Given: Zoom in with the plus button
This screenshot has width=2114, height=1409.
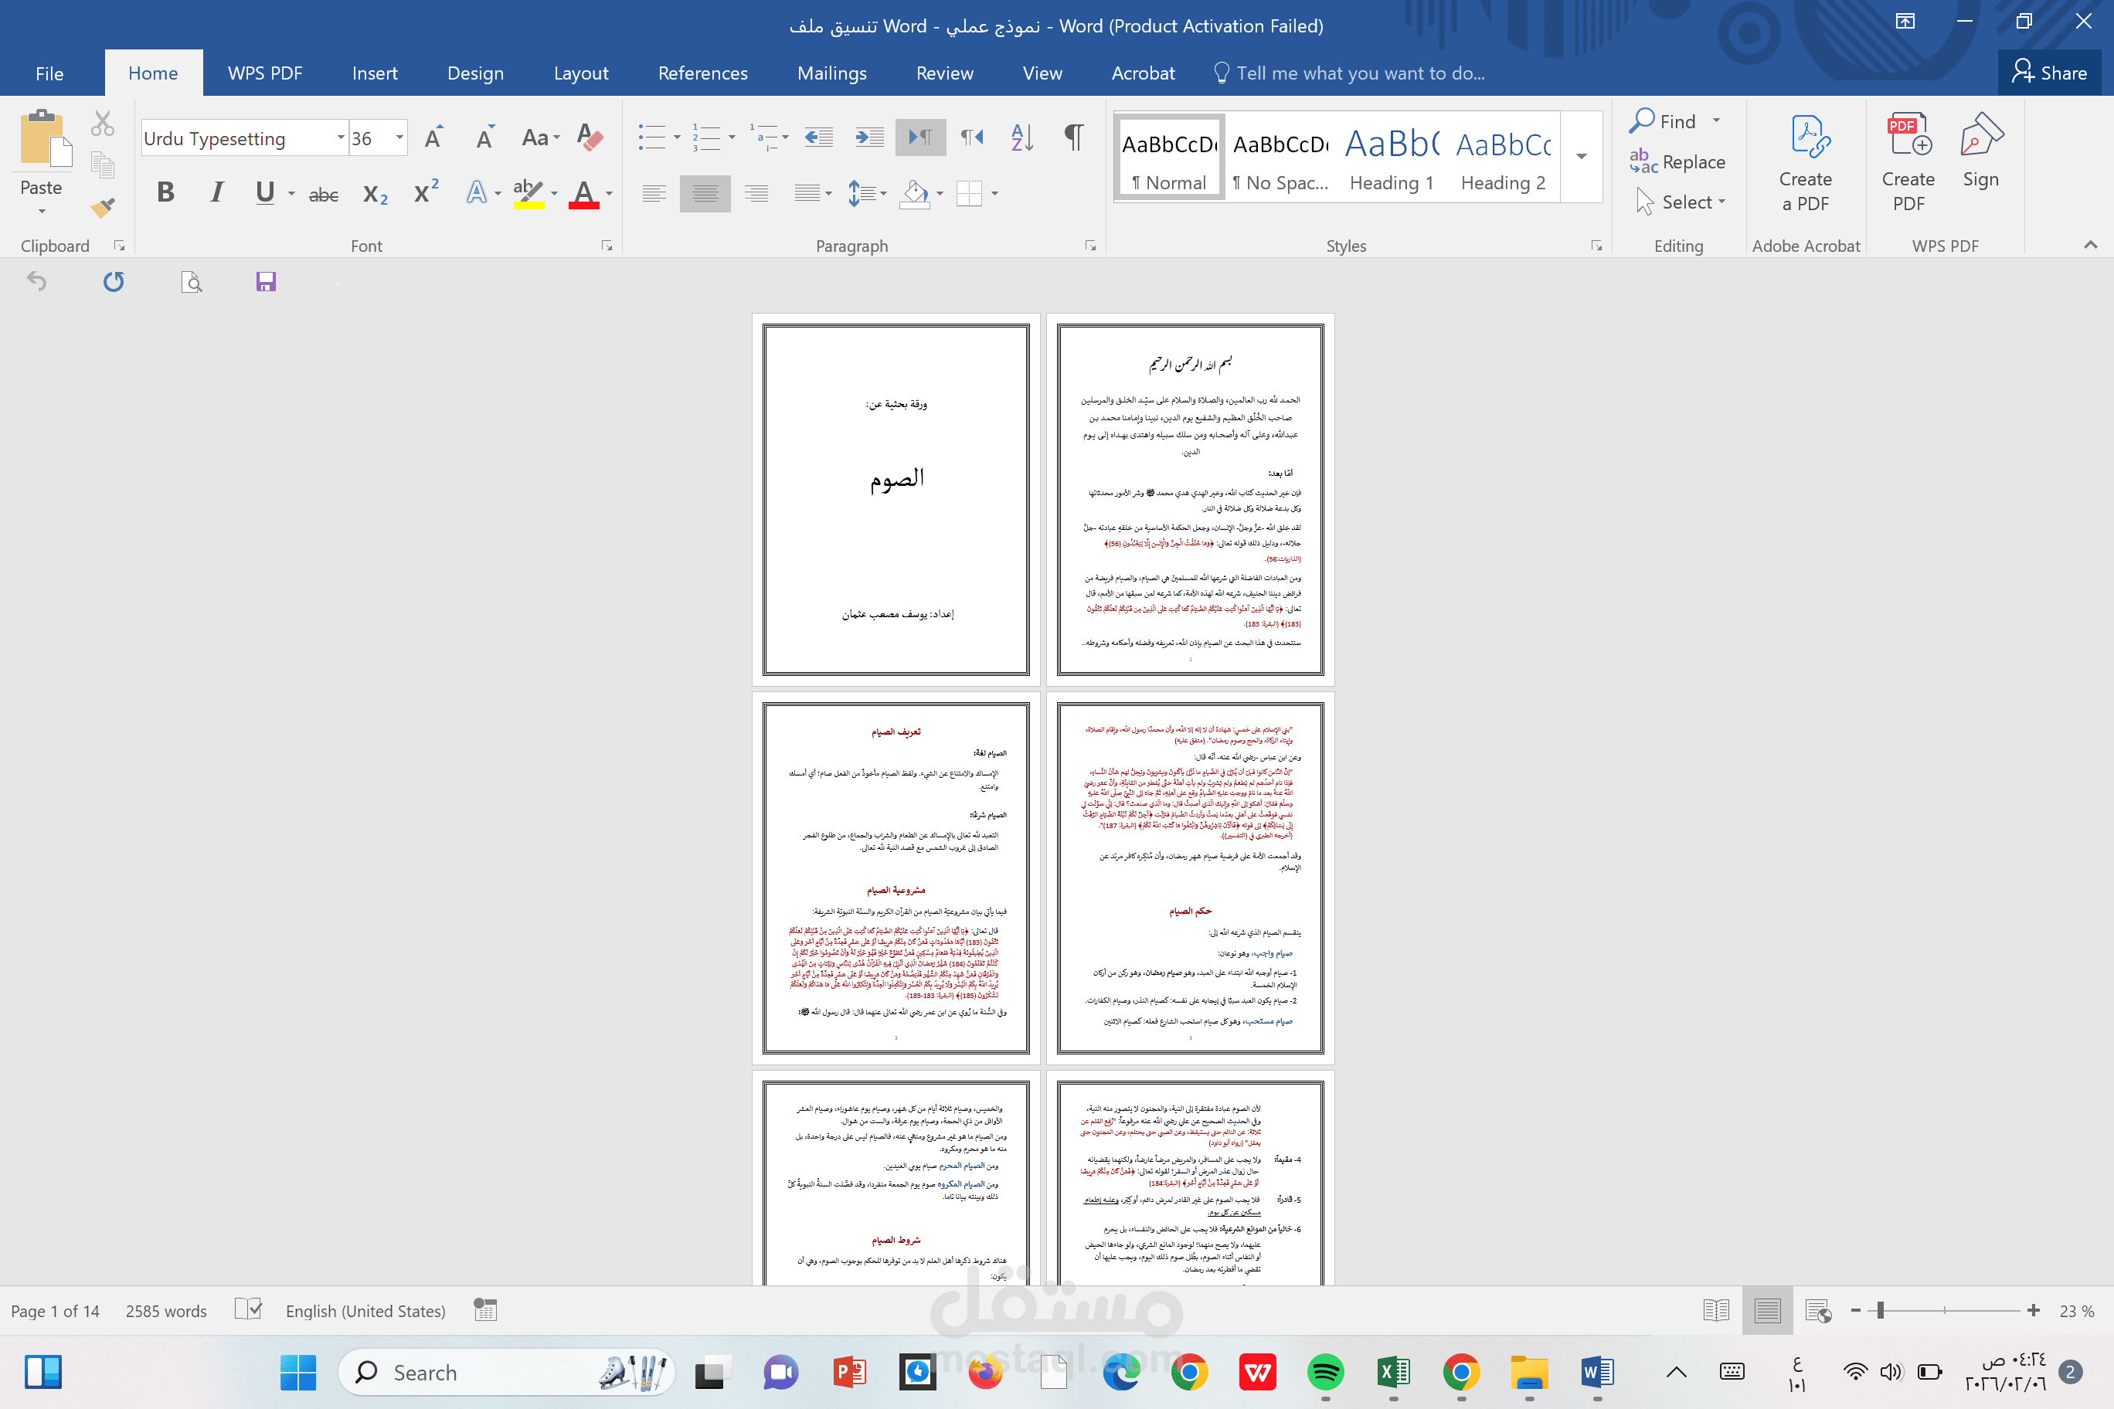Looking at the screenshot, I should [2034, 1311].
